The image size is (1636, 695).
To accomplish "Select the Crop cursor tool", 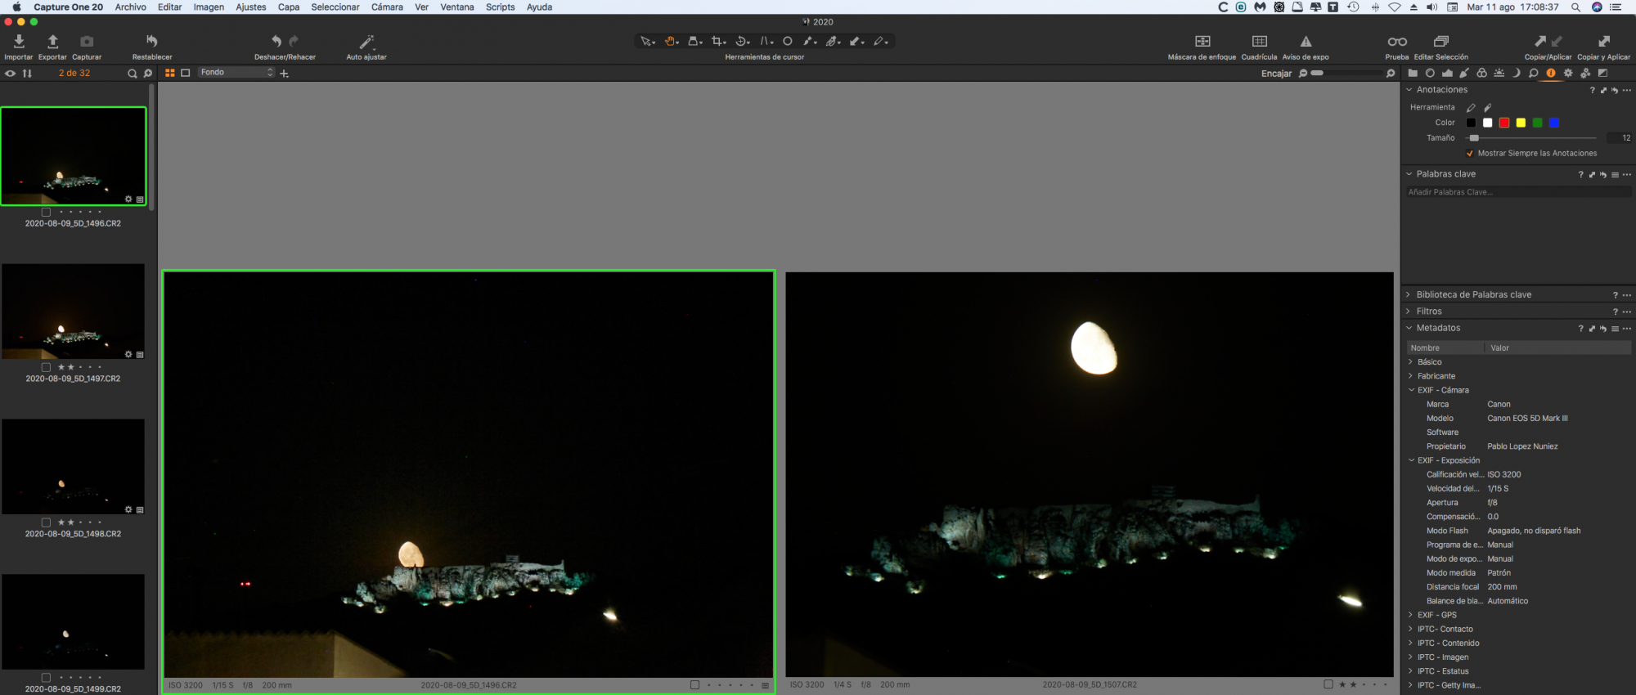I will click(x=717, y=41).
